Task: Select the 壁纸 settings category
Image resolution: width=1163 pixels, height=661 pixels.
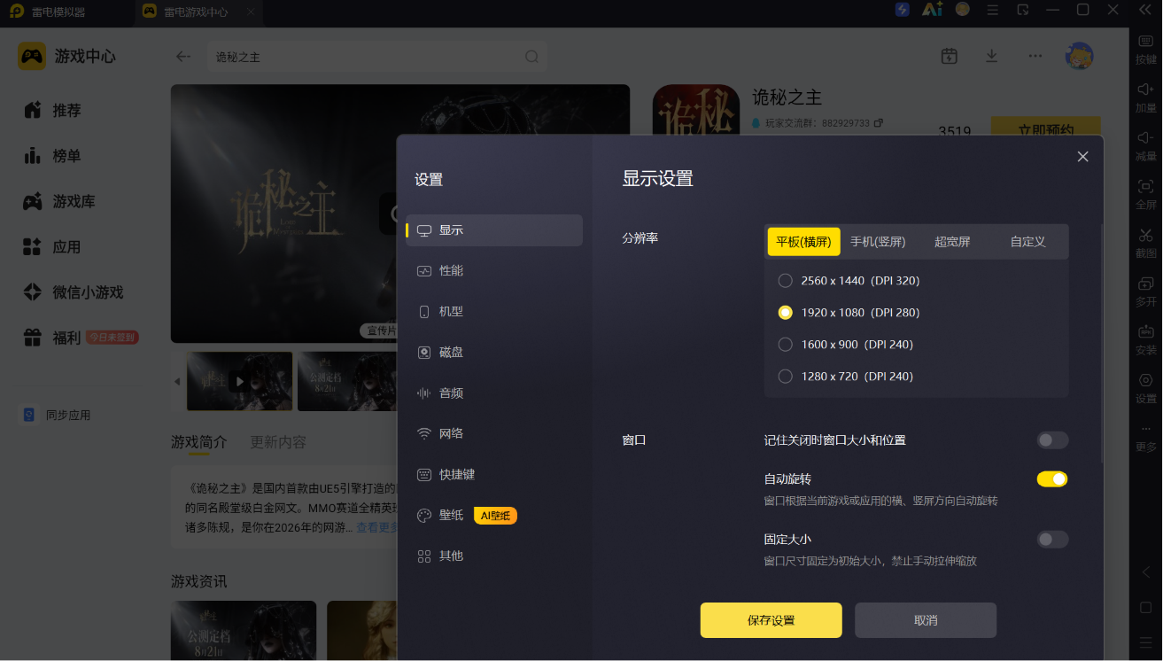Action: 494,515
